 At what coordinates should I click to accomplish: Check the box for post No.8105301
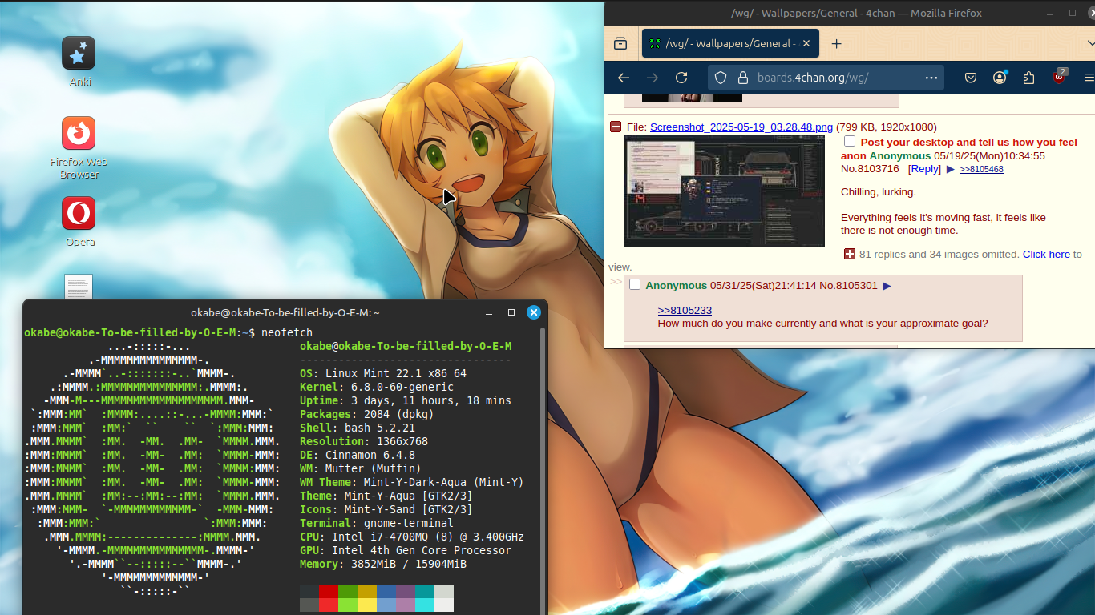pos(635,284)
